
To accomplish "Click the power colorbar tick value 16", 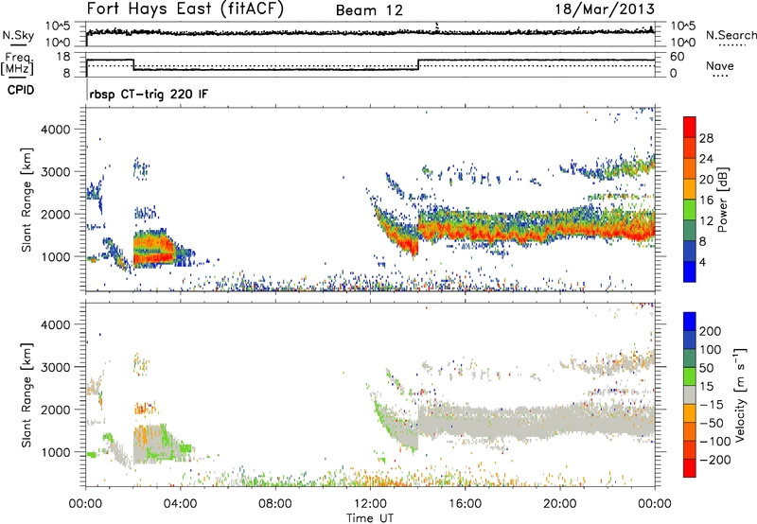I will [706, 201].
